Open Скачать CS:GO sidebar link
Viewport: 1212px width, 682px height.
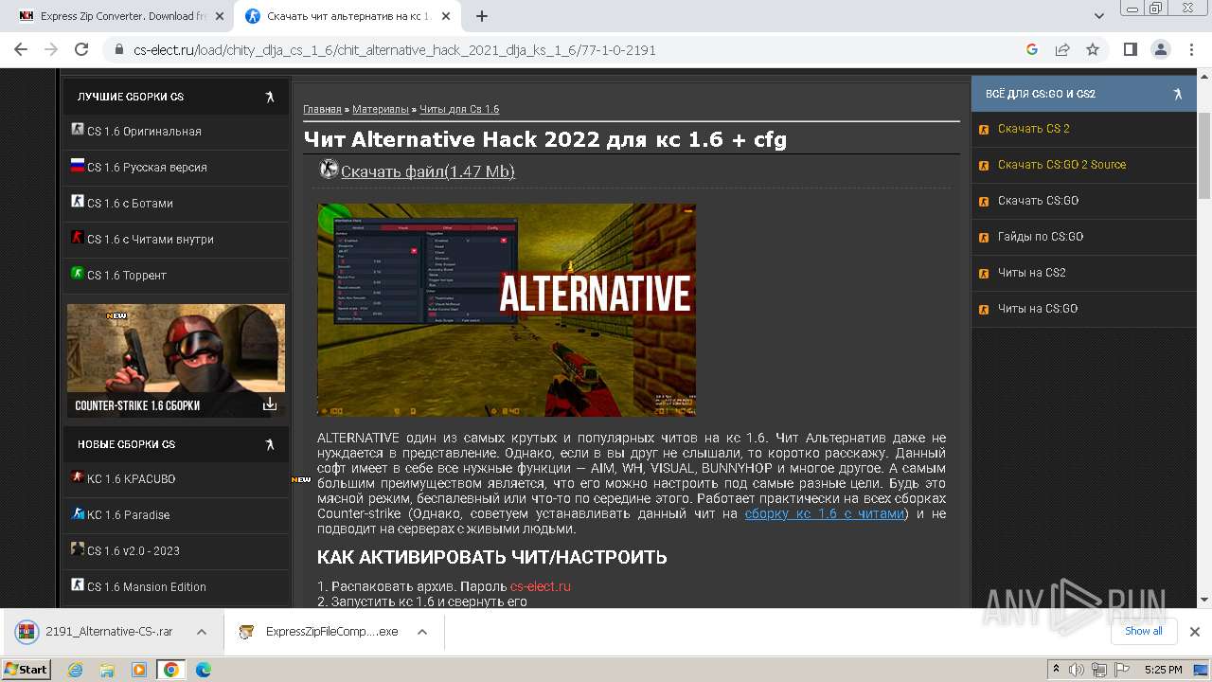coord(1039,201)
